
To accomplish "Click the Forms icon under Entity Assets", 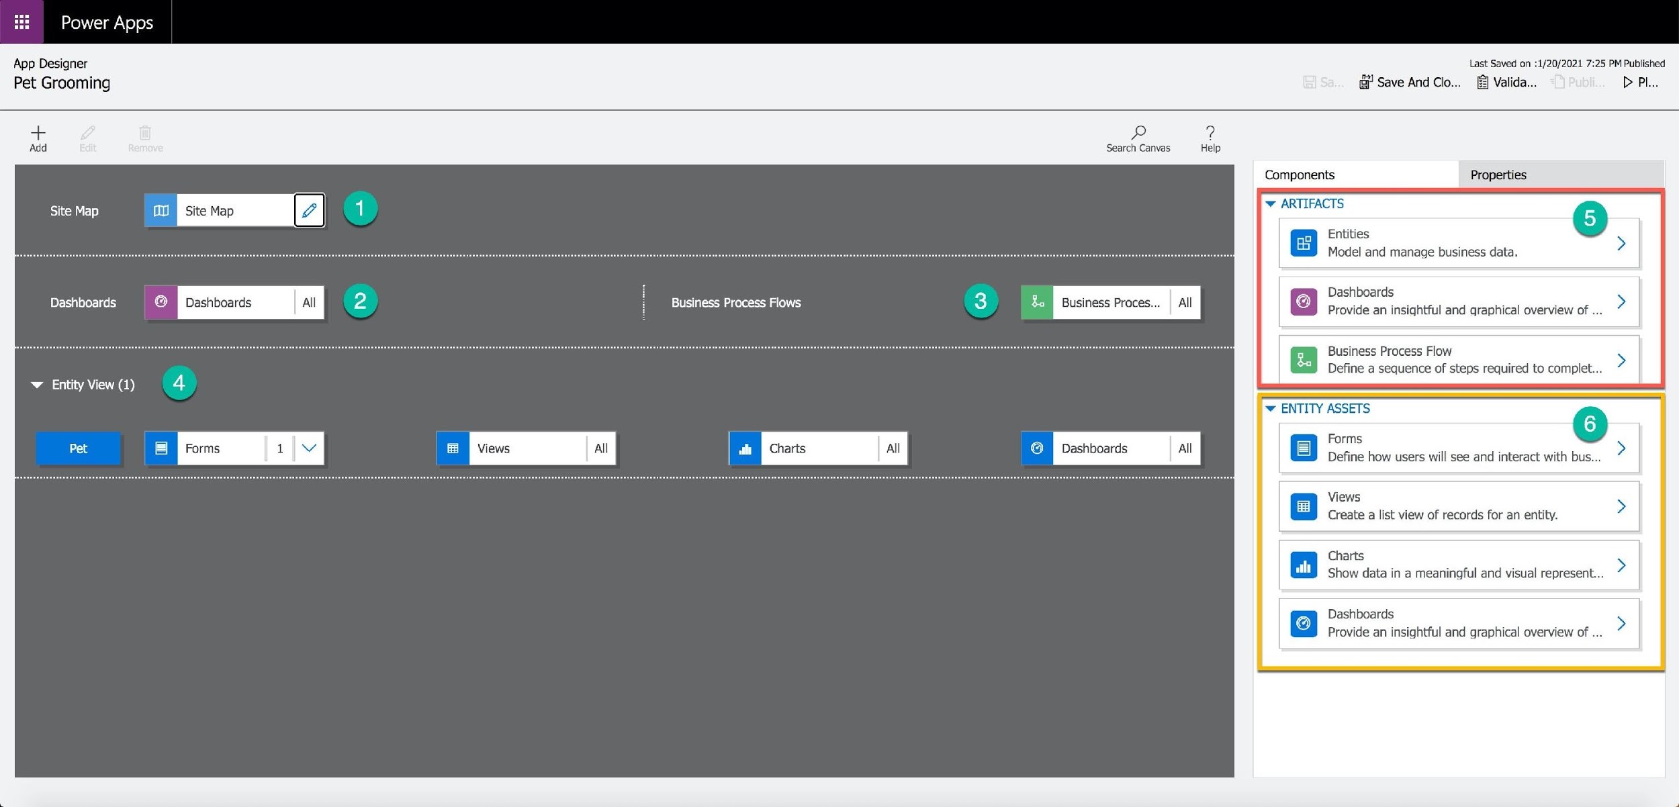I will coord(1304,448).
